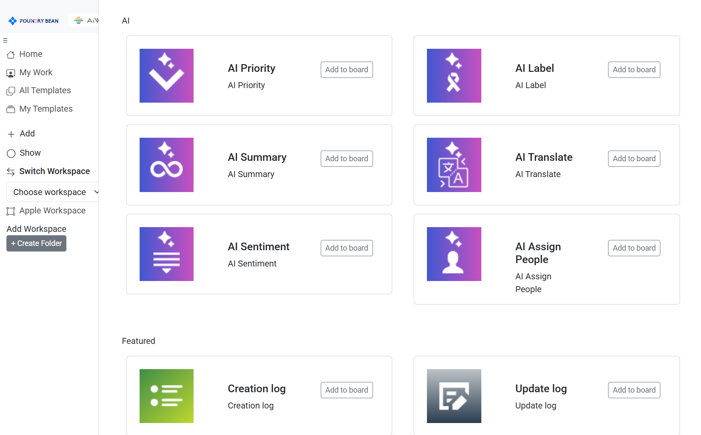Screen dimensions: 701x435
Task: Click the AI Translate icon
Action: [x=454, y=165]
